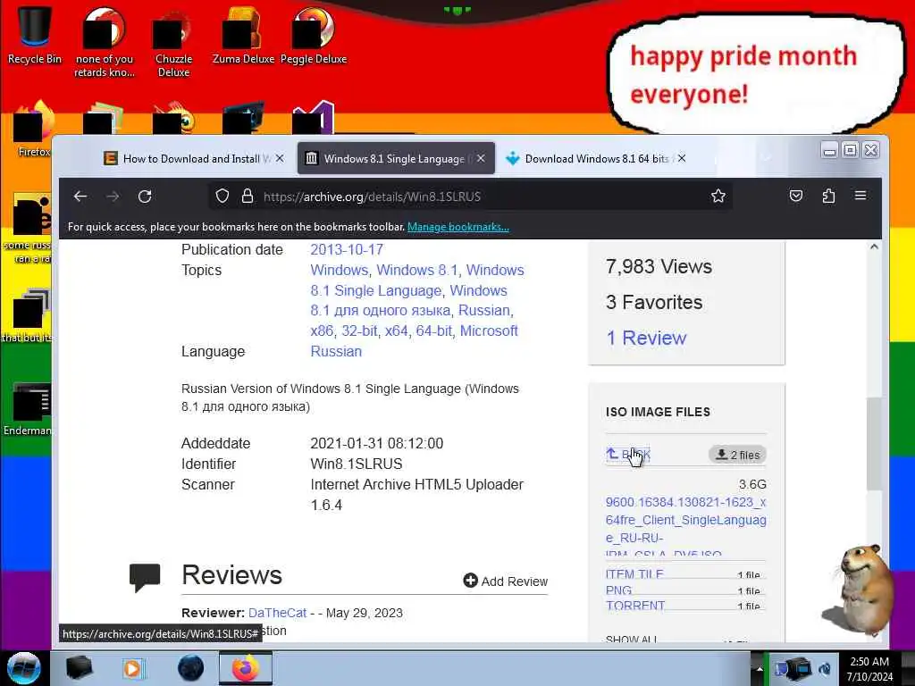
Task: Open the Chuzzle Deluxe desktop icon
Action: (x=173, y=44)
